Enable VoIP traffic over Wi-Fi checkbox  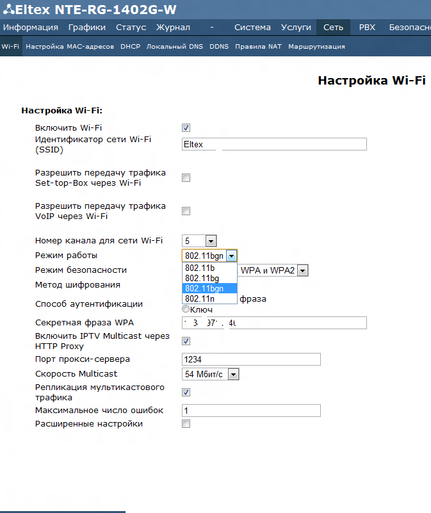pos(186,211)
